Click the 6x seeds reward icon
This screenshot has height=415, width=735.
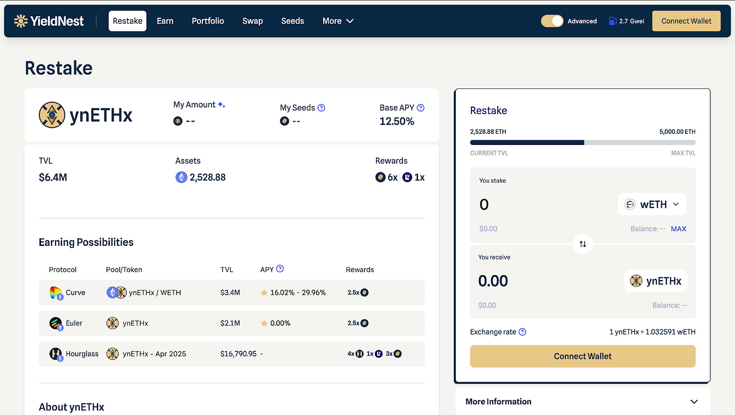[380, 177]
